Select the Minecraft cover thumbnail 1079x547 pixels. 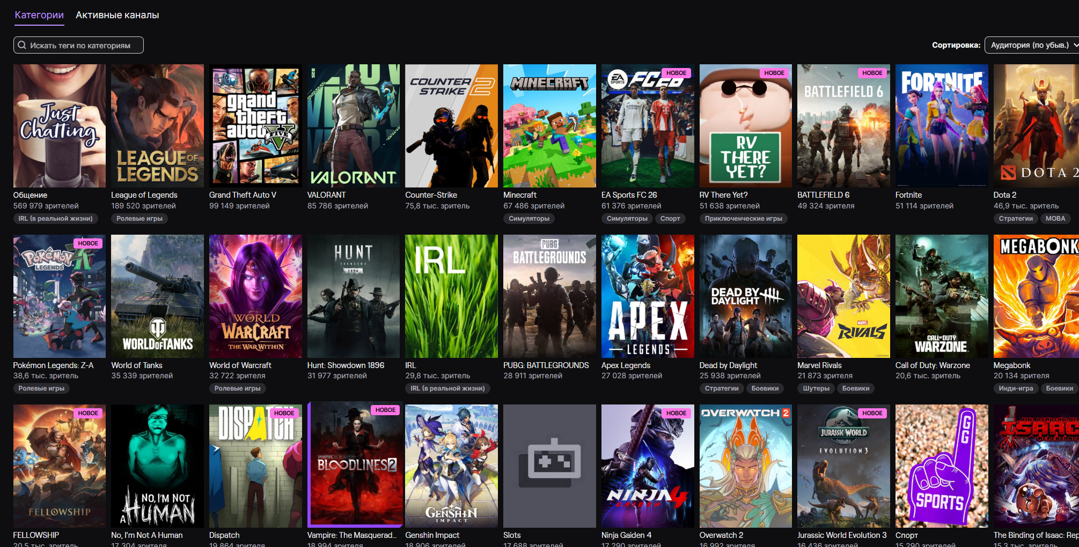point(549,126)
